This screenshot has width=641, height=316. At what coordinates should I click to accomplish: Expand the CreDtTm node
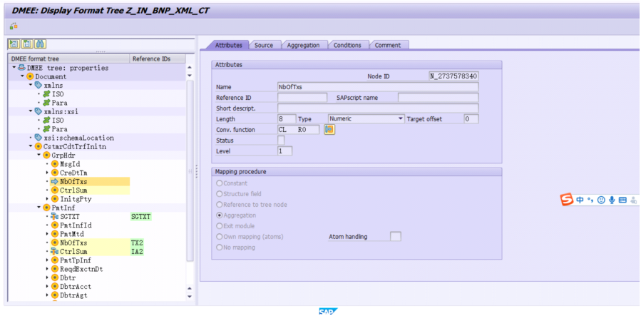pos(47,173)
